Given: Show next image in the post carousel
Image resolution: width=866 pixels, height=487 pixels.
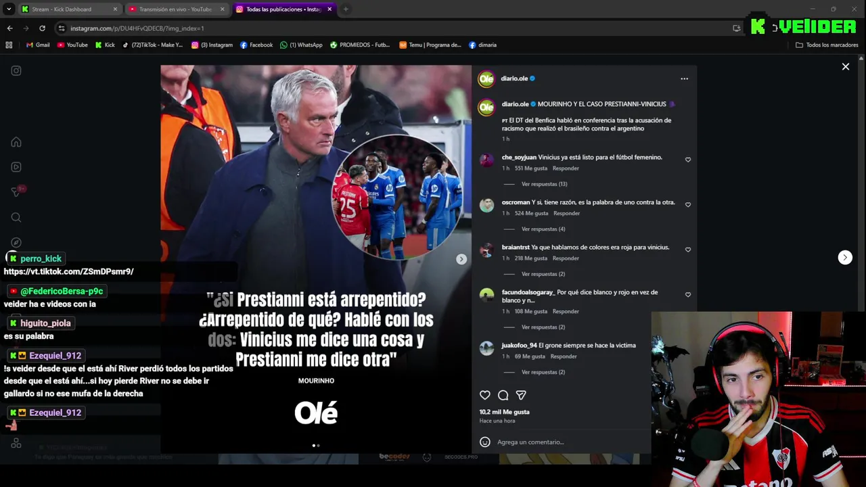Looking at the screenshot, I should click(461, 259).
